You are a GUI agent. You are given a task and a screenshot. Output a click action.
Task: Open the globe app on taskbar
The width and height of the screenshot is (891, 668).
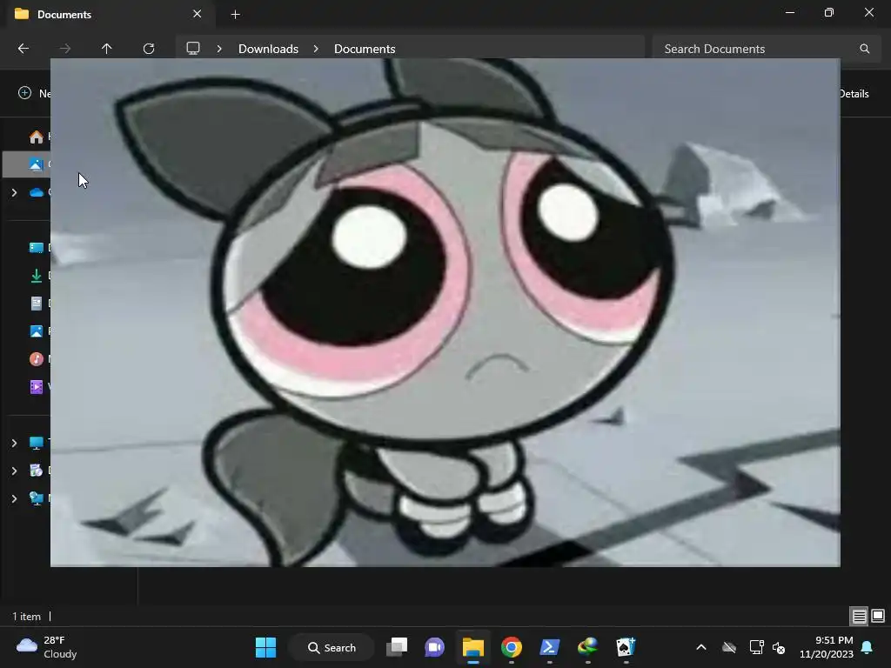point(587,647)
